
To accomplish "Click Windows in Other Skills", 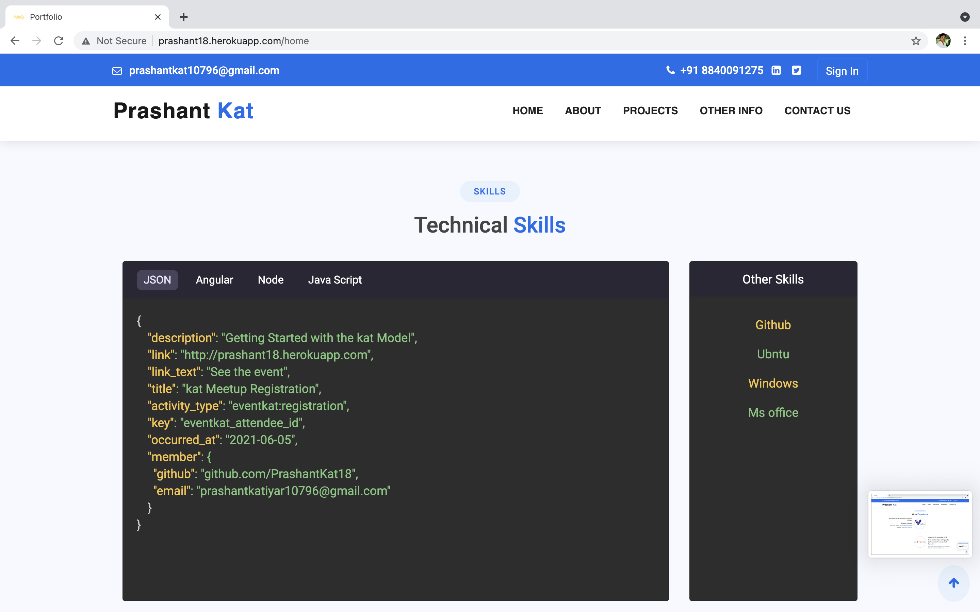I will pyautogui.click(x=773, y=383).
